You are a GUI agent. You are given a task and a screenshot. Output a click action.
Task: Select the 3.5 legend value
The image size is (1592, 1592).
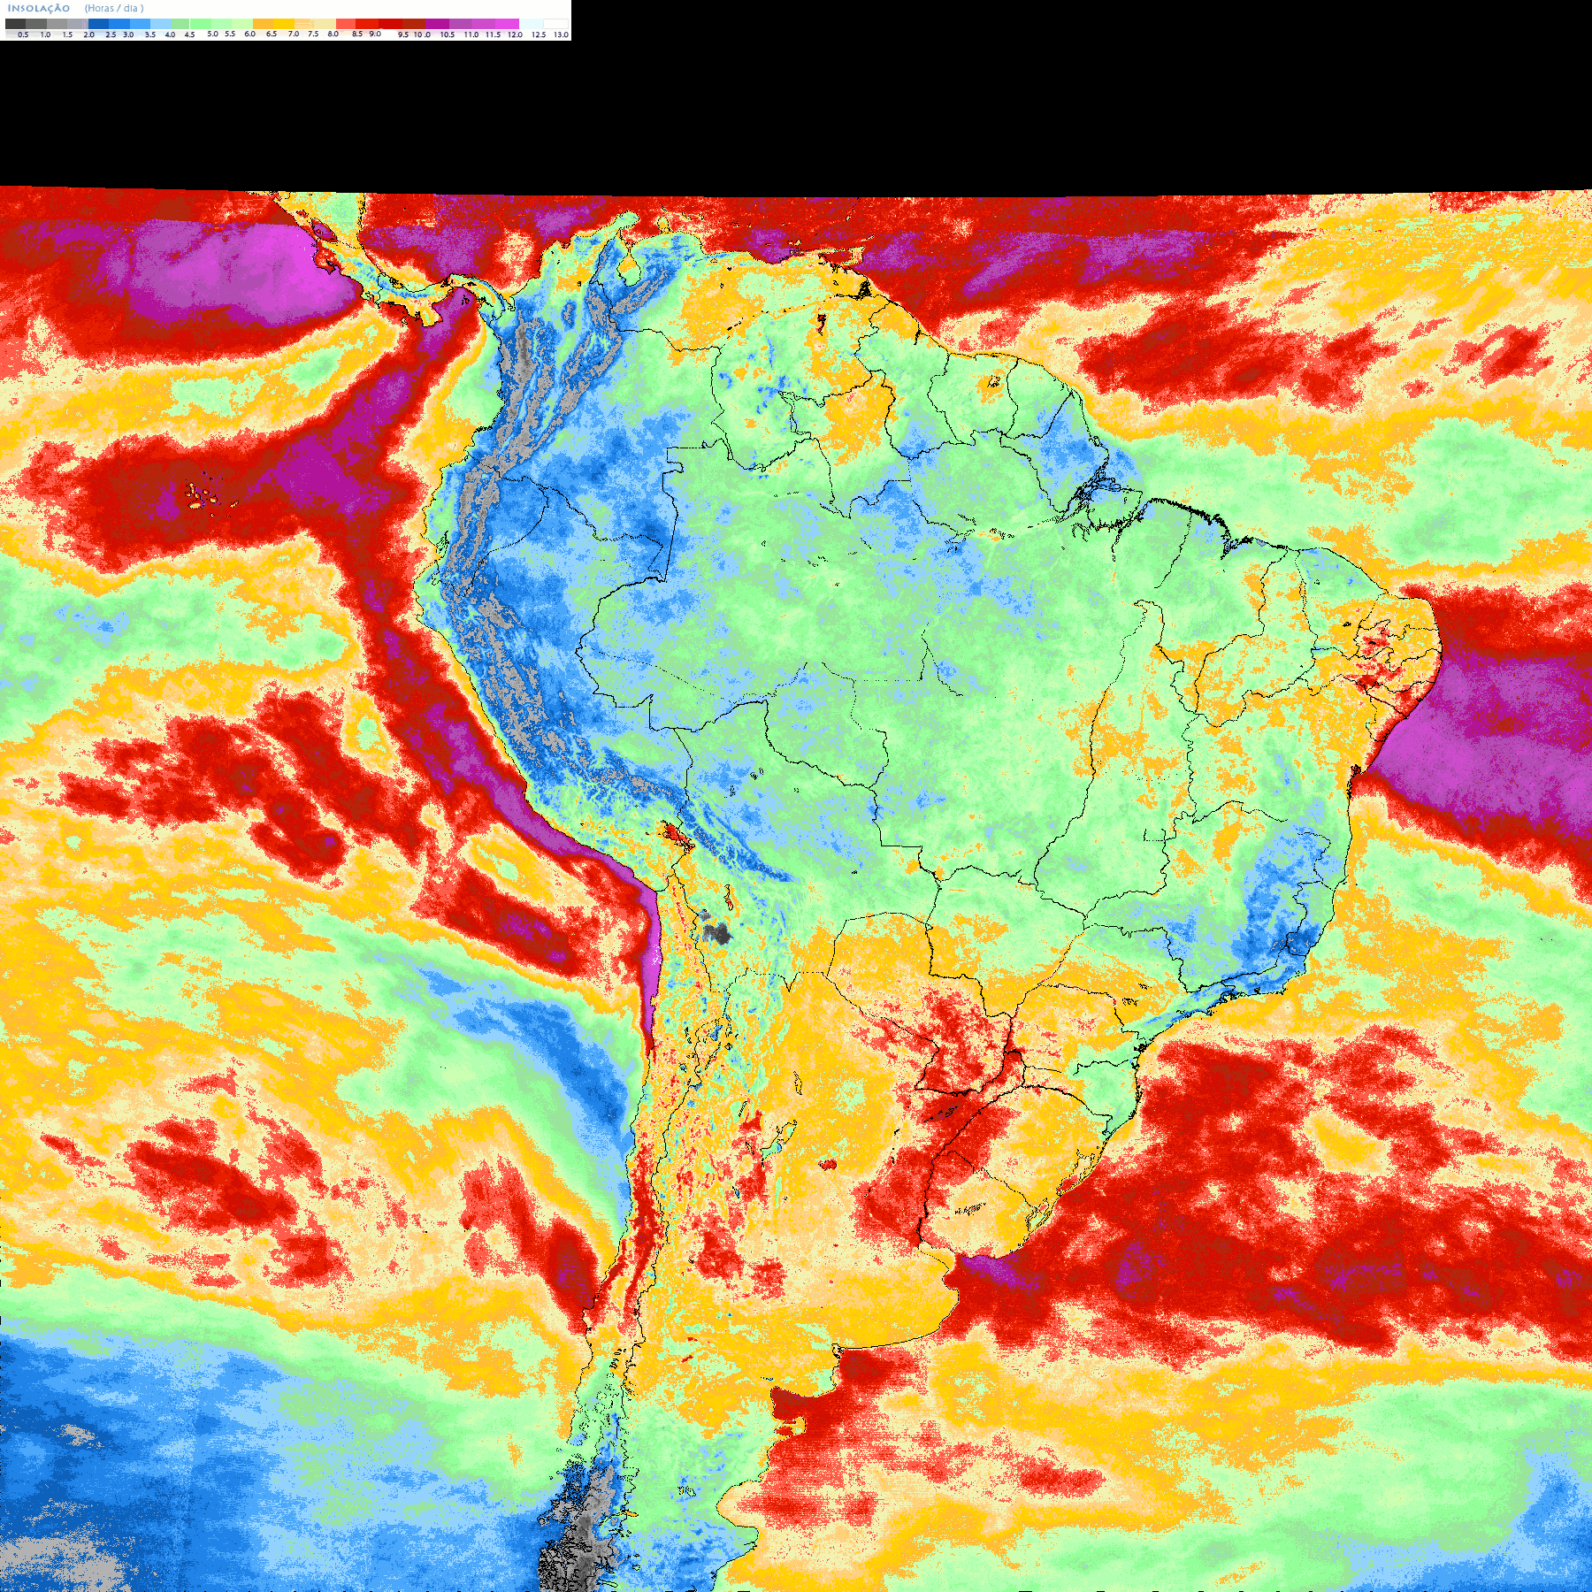(150, 34)
